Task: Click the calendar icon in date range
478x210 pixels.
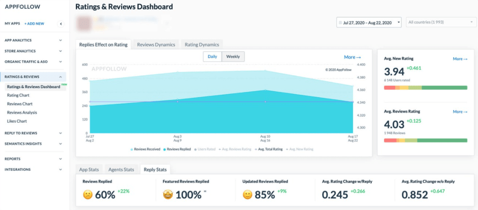Action: point(340,22)
